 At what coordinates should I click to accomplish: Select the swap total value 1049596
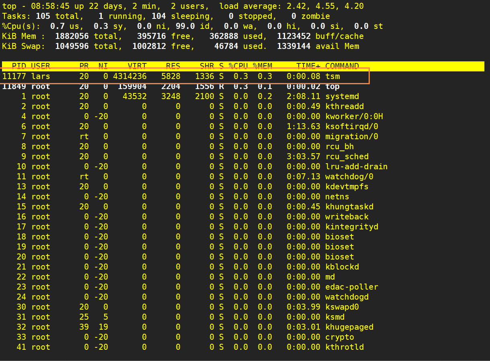coord(72,46)
